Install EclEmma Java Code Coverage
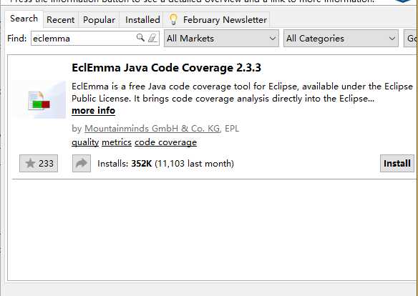This screenshot has height=296, width=418. tap(397, 163)
